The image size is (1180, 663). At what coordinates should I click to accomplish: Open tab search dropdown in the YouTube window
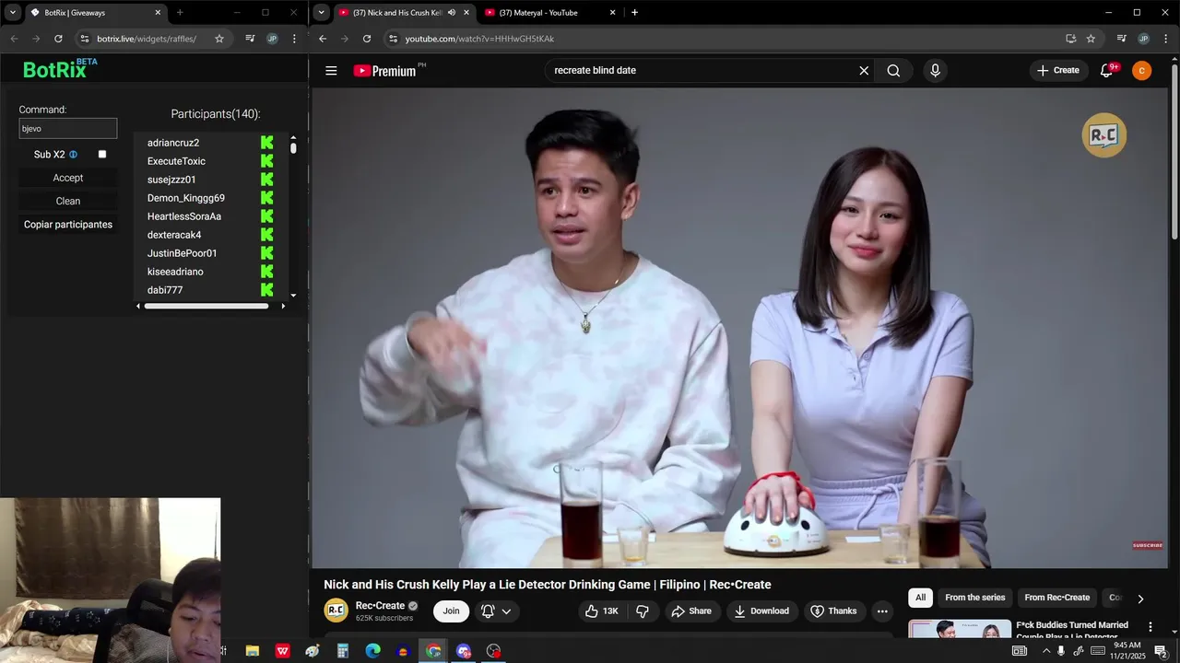point(321,13)
